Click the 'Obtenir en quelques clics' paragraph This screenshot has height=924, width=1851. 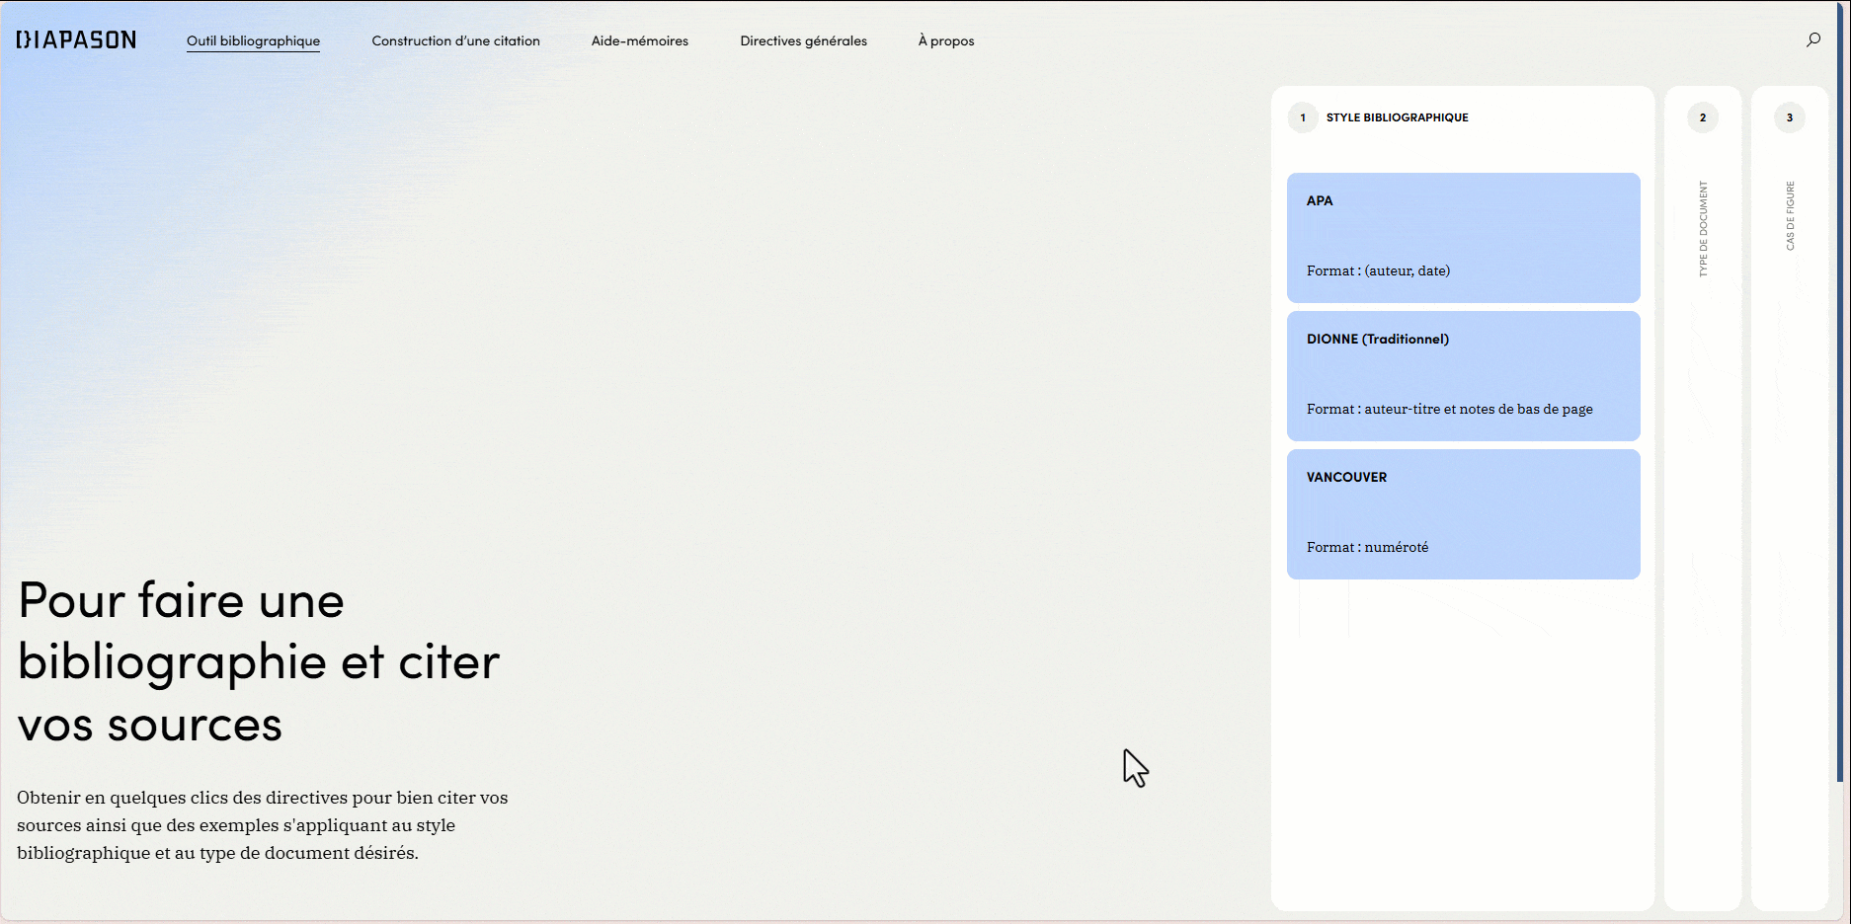click(263, 825)
